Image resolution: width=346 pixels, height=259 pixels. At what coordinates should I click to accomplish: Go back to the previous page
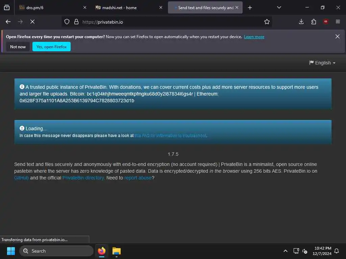[x=8, y=22]
